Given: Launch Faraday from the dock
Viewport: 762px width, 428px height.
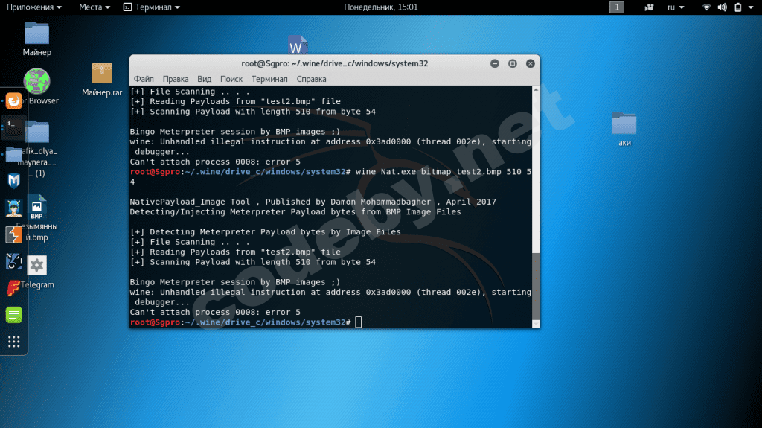Looking at the screenshot, I should 13,288.
